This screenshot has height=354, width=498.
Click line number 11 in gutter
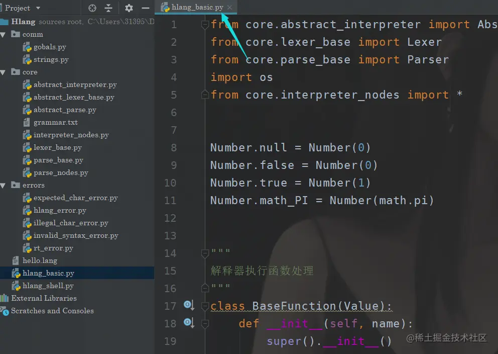[170, 201]
